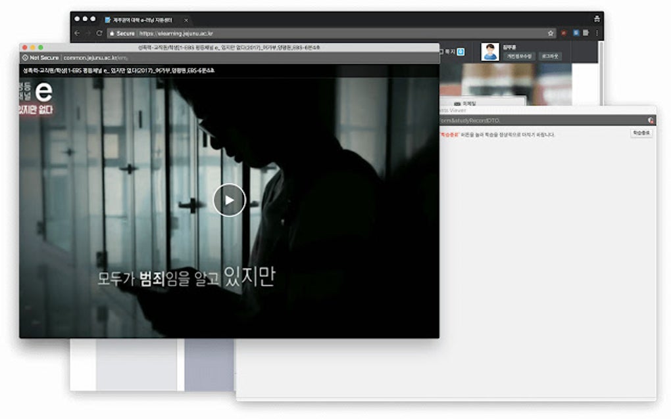671x419 pixels.
Task: Click the blue message (쪽지) icon
Action: tap(461, 51)
